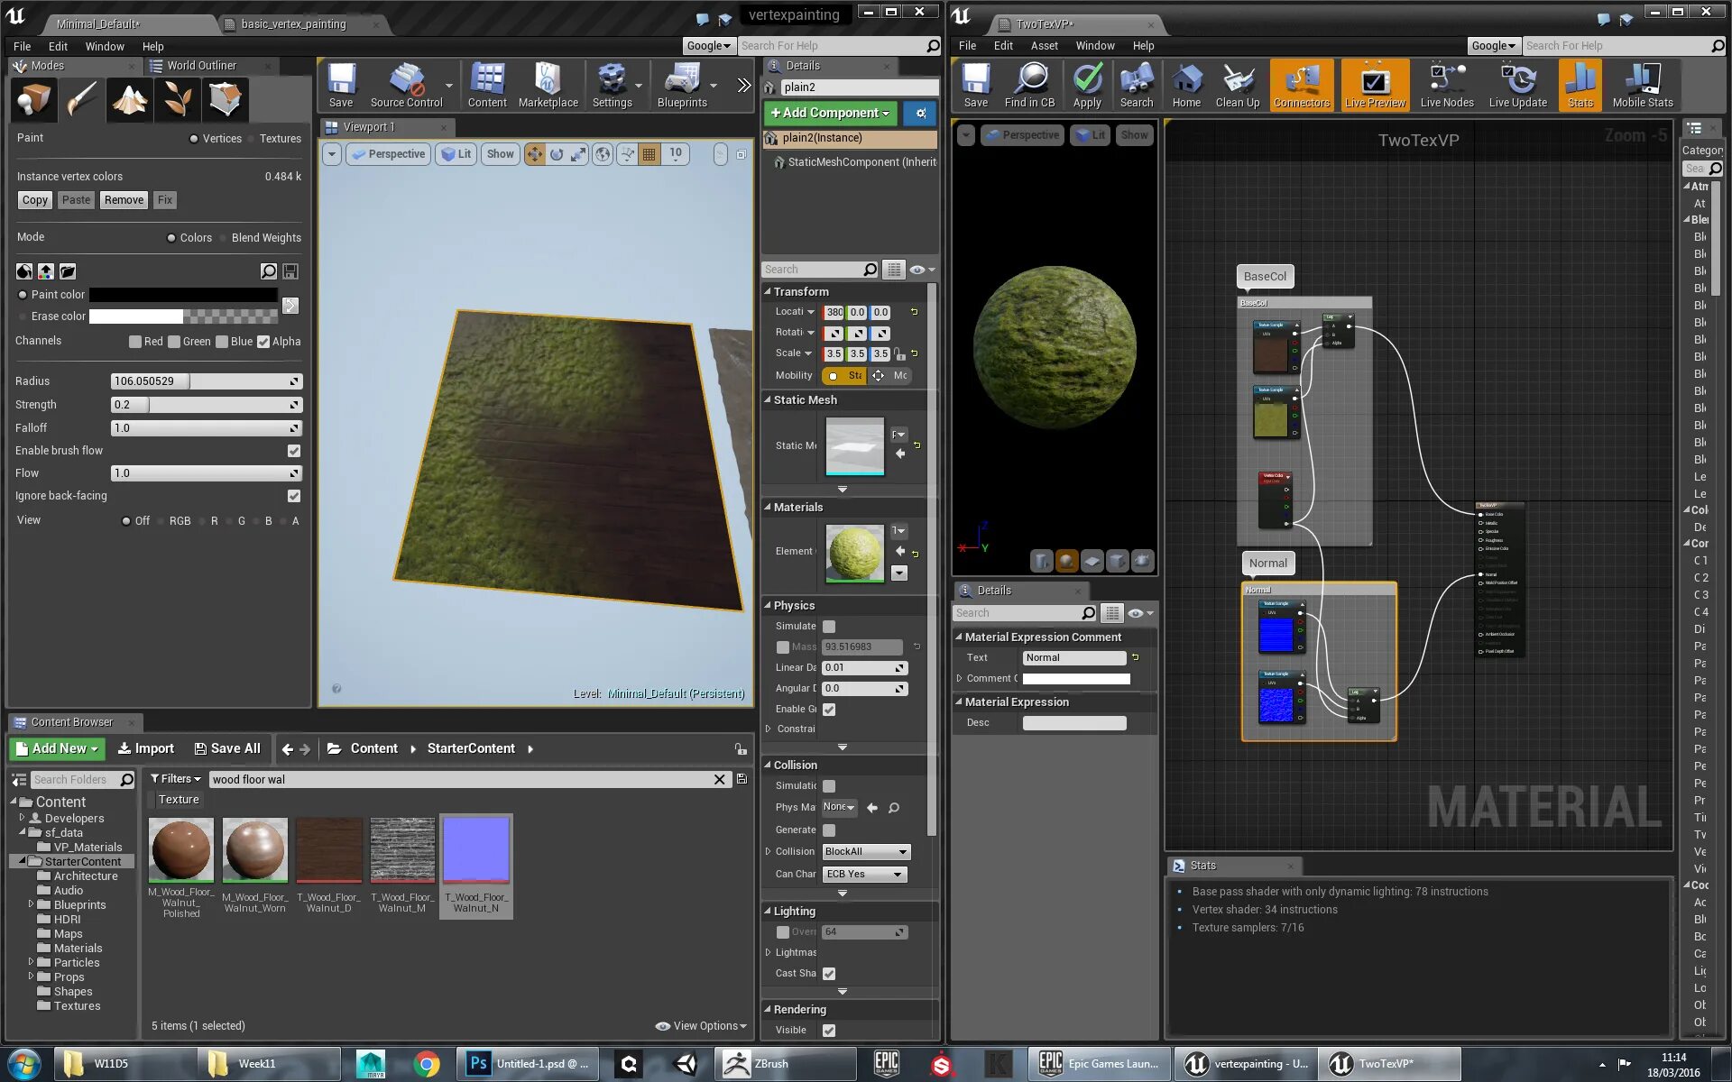Enable the Red channel checkbox
This screenshot has width=1732, height=1082.
pyautogui.click(x=135, y=342)
